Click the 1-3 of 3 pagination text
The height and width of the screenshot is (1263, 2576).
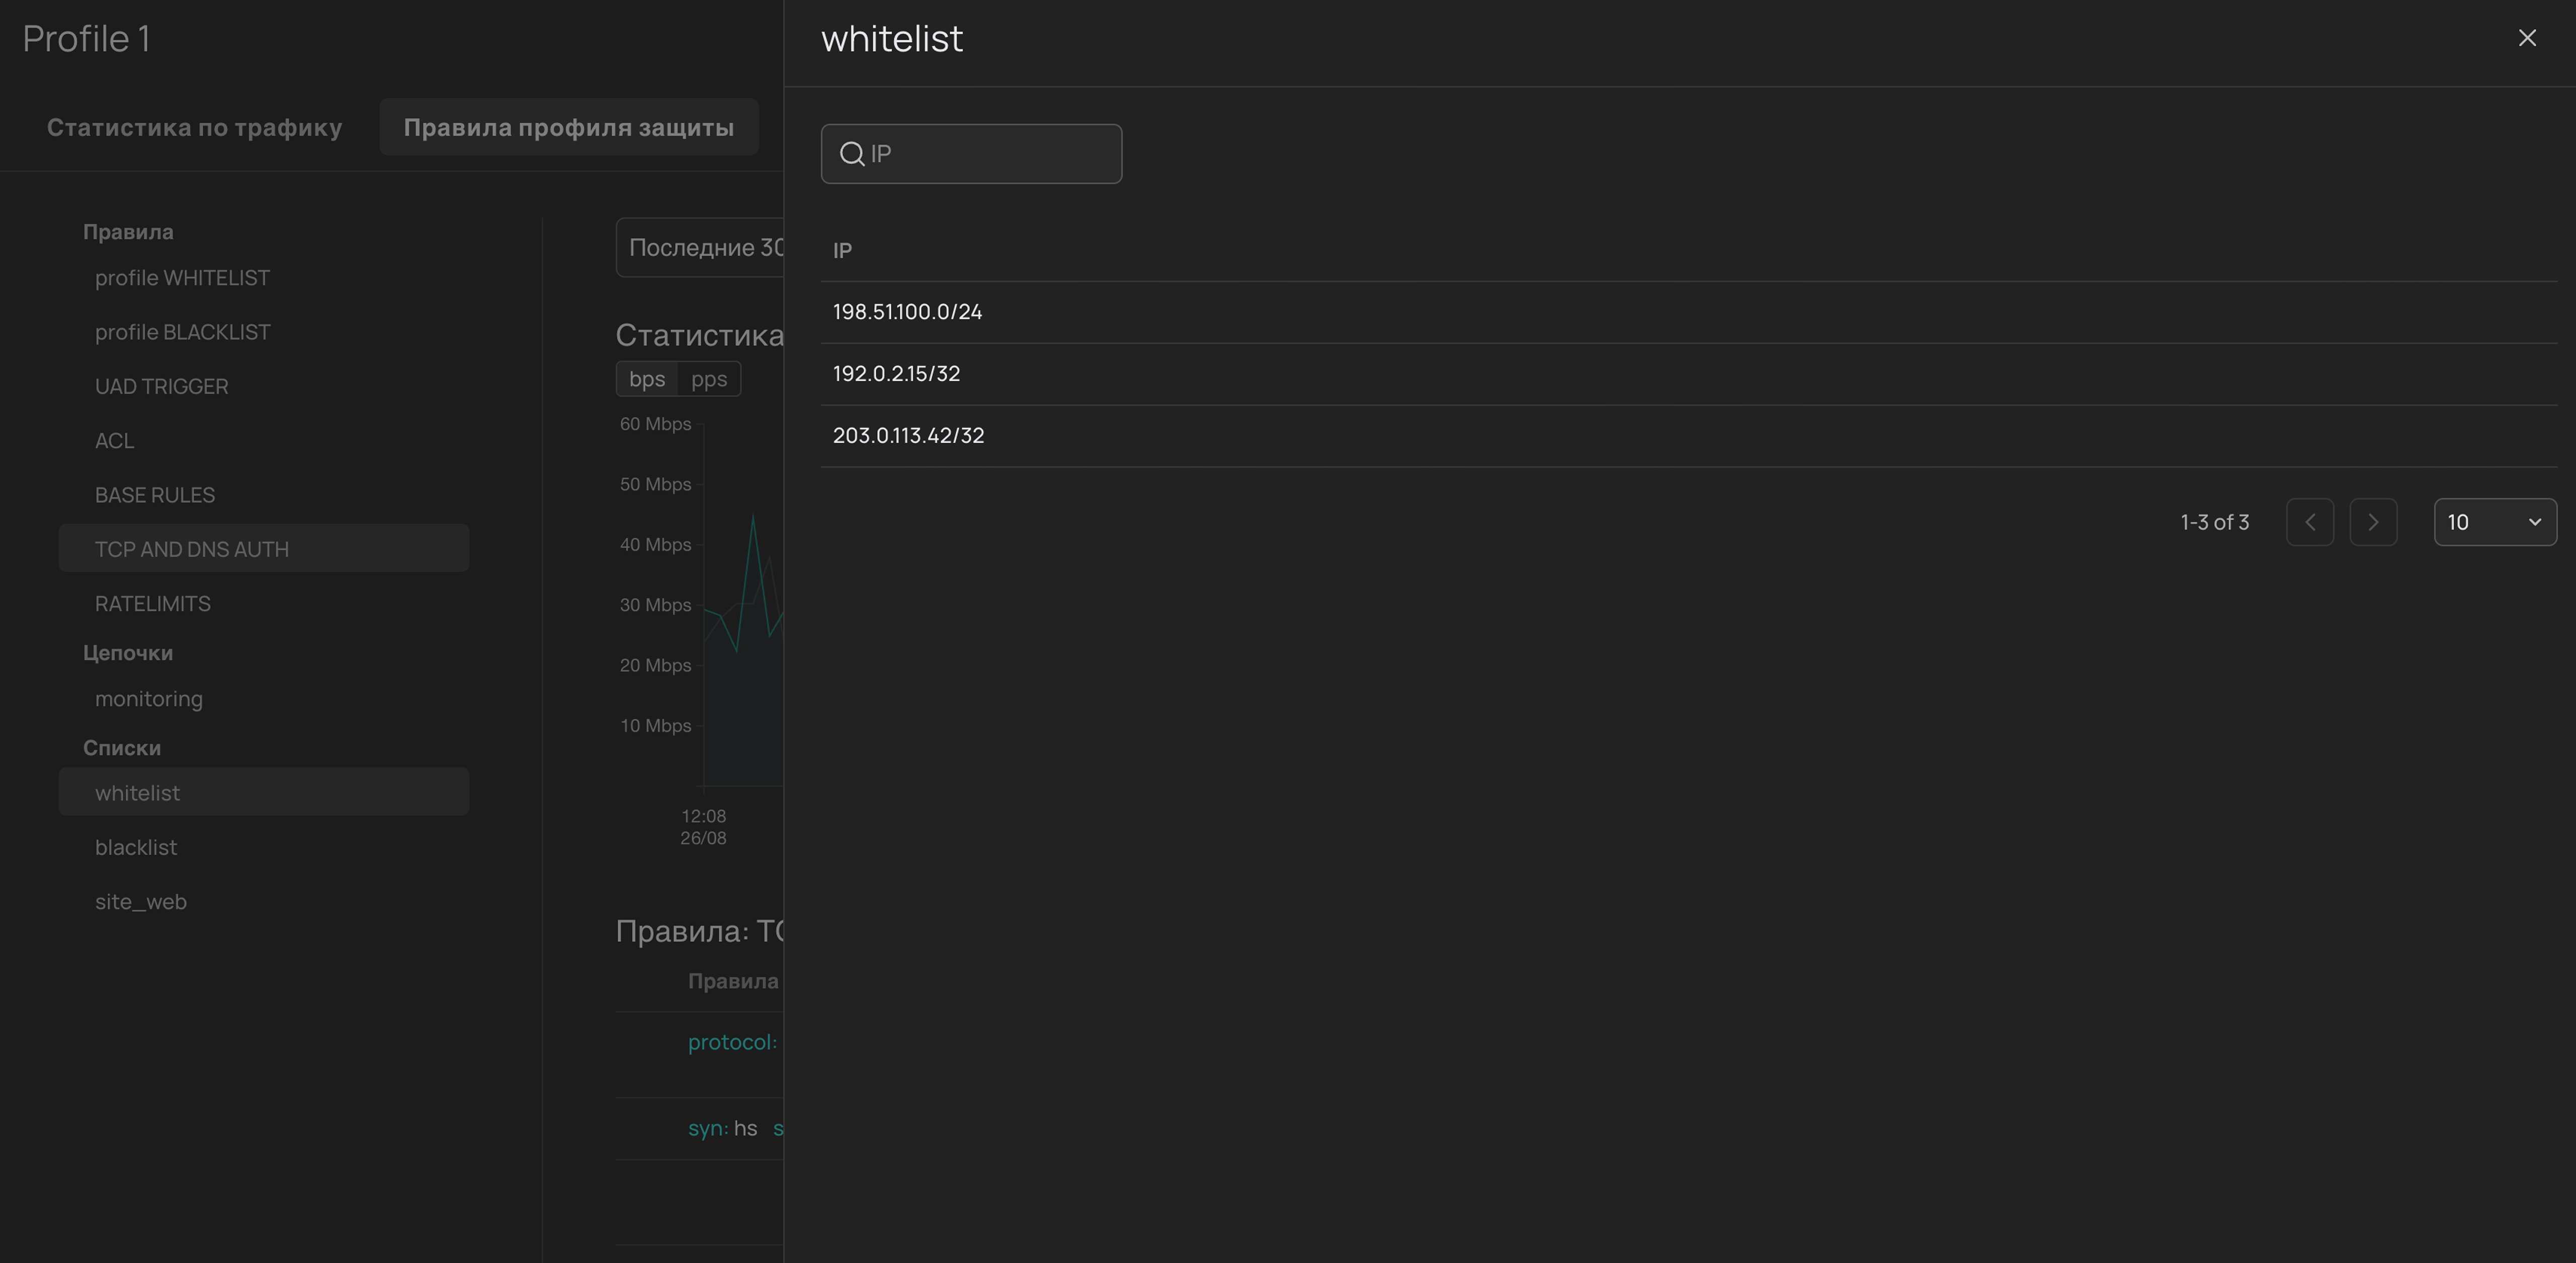coord(2214,522)
